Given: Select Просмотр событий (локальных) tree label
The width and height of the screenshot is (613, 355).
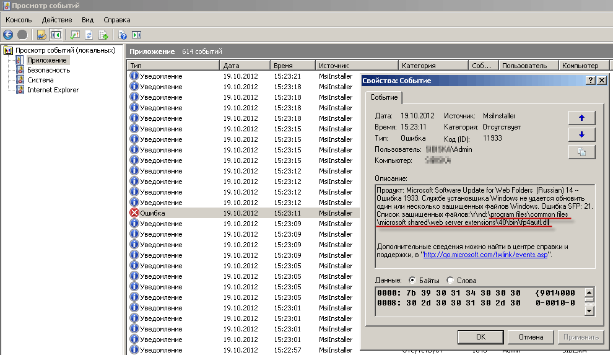Looking at the screenshot, I should (x=65, y=50).
